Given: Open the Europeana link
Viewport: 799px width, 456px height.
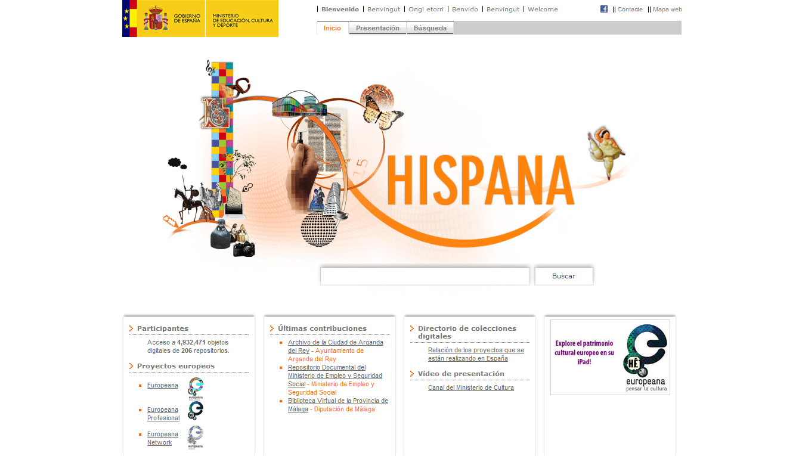Looking at the screenshot, I should pyautogui.click(x=163, y=386).
